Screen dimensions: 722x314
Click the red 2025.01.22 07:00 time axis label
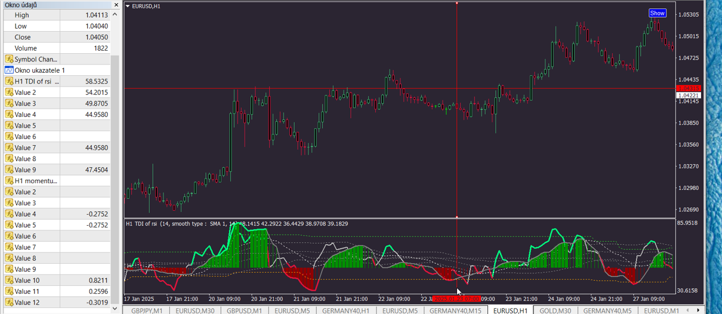[x=456, y=298]
